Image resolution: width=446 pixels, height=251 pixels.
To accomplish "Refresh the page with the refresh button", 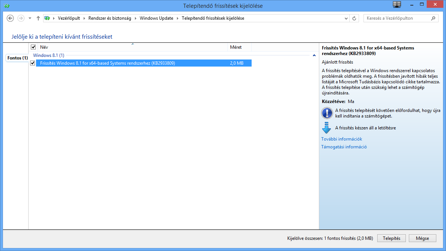I will pos(355,18).
